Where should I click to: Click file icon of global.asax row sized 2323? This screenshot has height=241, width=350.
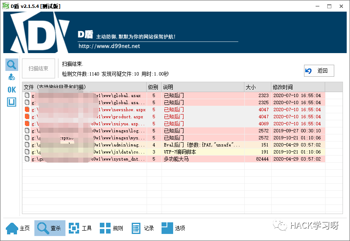(x=27, y=95)
